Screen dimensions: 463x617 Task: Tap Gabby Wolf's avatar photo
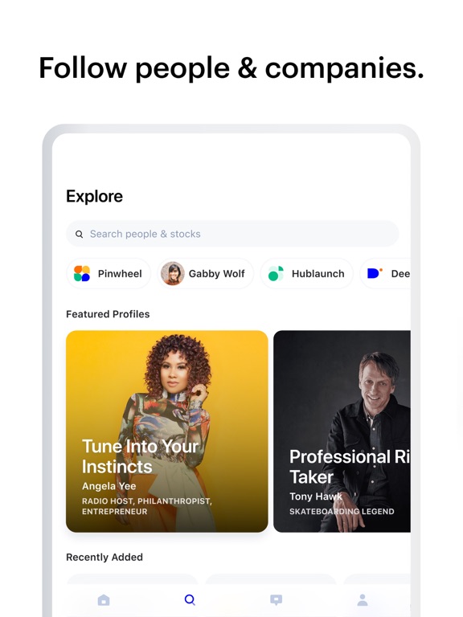click(x=173, y=273)
